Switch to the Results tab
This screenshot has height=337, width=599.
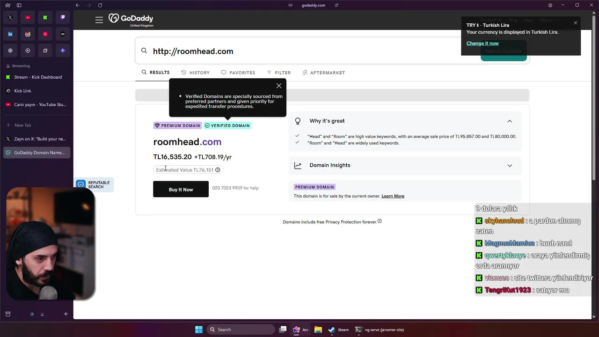tap(155, 73)
